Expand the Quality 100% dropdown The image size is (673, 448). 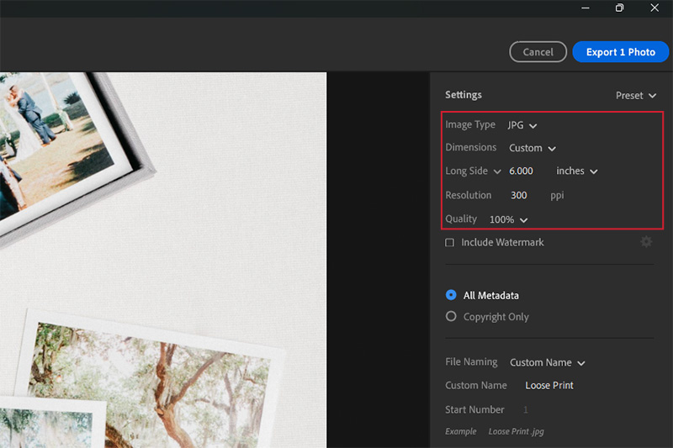(508, 219)
